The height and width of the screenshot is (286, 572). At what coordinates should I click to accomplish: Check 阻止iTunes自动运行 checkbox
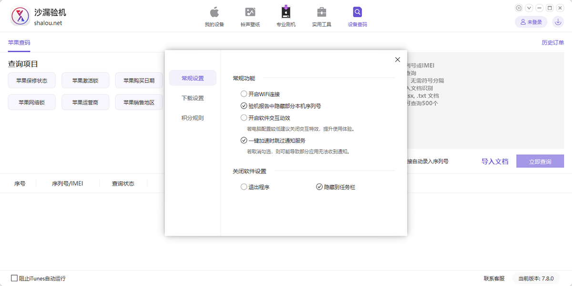tap(14, 278)
